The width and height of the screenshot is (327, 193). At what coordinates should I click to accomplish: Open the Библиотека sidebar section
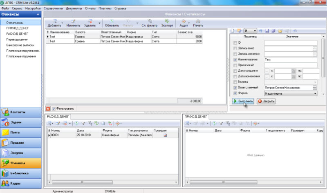click(21, 173)
